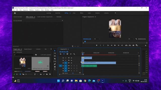Image resolution: width=161 pixels, height=90 pixels.
Task: Open the Graphics menu
Action: [37, 10]
